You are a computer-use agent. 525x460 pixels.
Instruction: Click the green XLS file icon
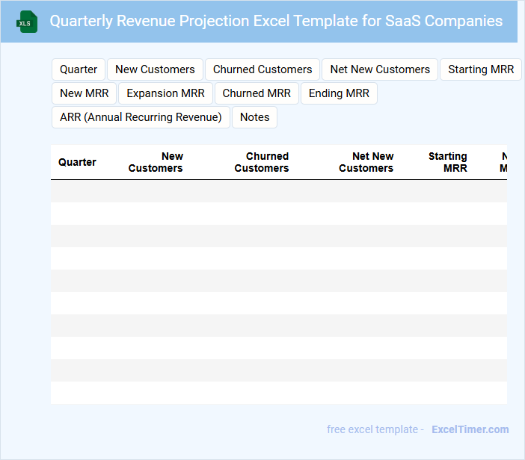(27, 22)
